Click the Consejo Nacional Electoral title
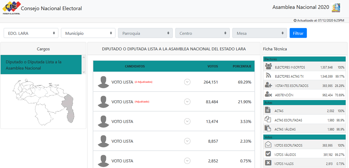This screenshot has width=349, height=168. pyautogui.click(x=51, y=8)
